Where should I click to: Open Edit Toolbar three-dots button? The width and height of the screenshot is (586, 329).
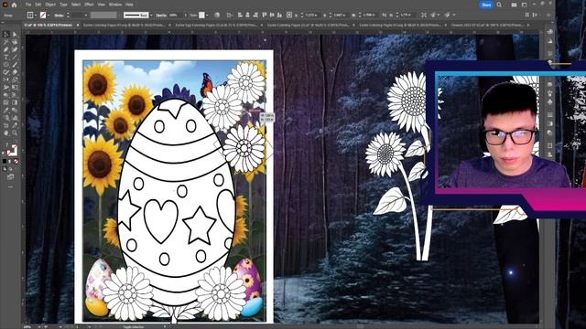click(x=10, y=186)
